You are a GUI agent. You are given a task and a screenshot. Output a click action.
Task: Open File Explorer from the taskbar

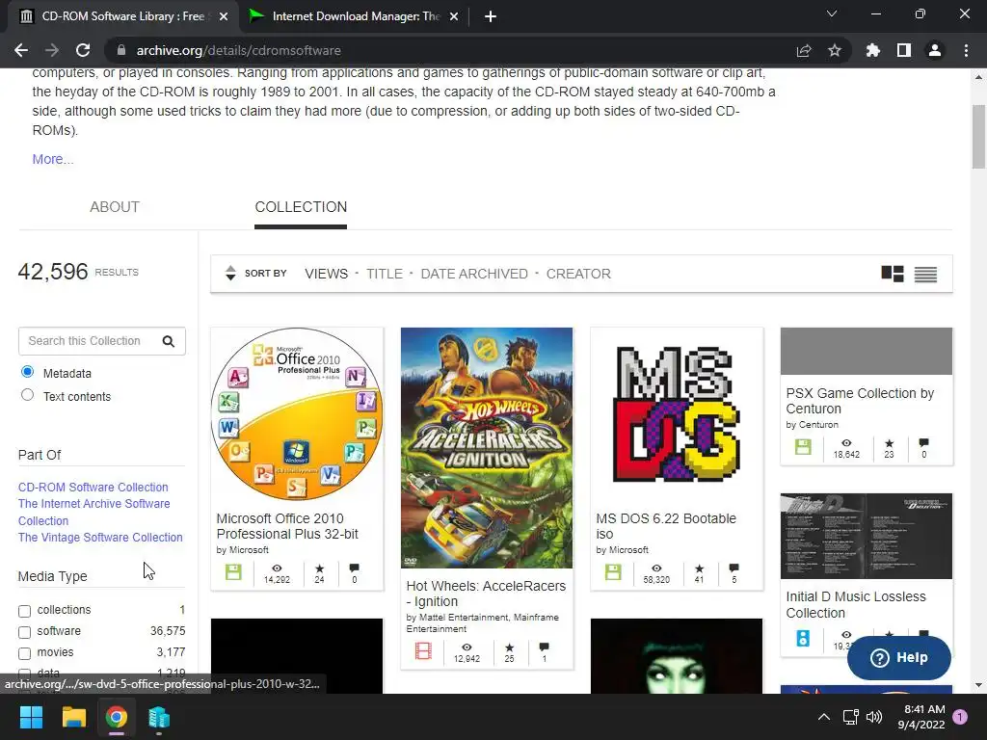click(x=73, y=717)
